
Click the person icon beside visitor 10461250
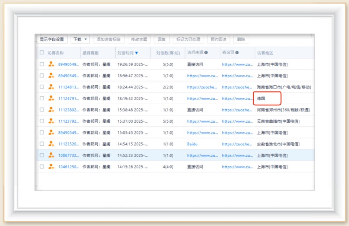tap(51, 166)
